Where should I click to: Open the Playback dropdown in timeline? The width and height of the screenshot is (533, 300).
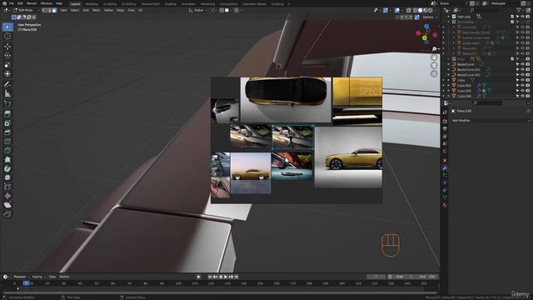(21, 277)
